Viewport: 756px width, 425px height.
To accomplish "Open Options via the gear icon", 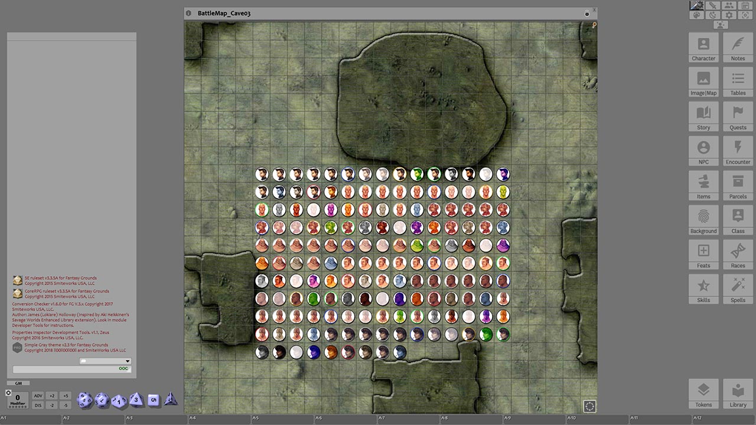I will (x=729, y=15).
